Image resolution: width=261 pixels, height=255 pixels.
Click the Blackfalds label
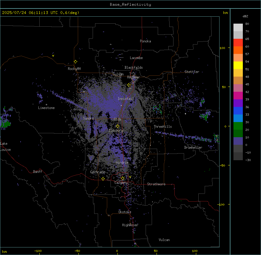click(134, 68)
